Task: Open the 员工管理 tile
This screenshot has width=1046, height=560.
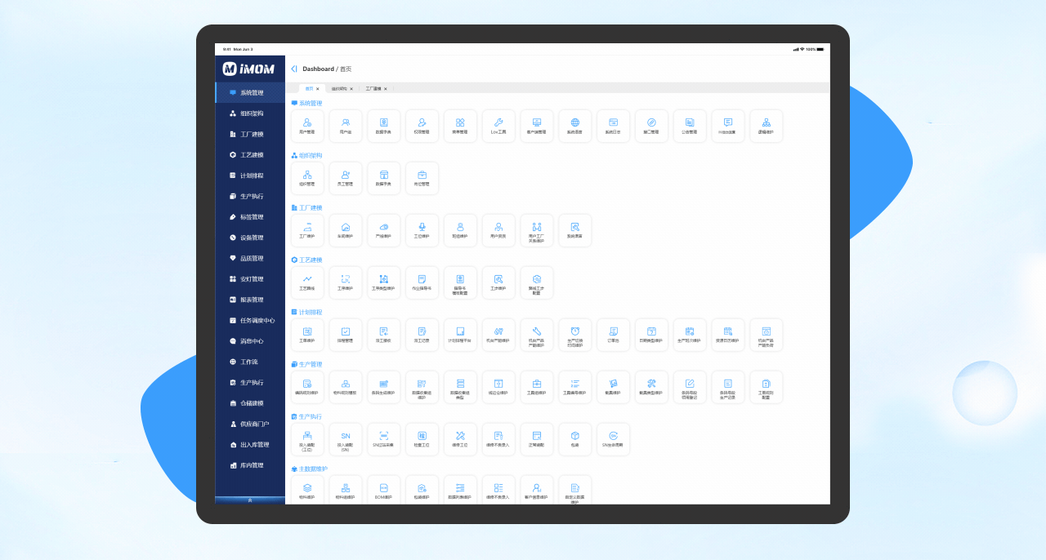Action: pos(346,178)
